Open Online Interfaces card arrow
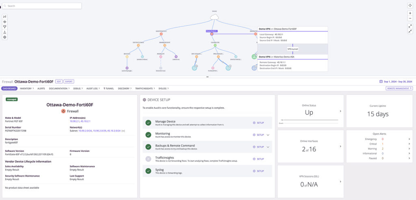Viewport: 416px width, 200px height. 340,146
